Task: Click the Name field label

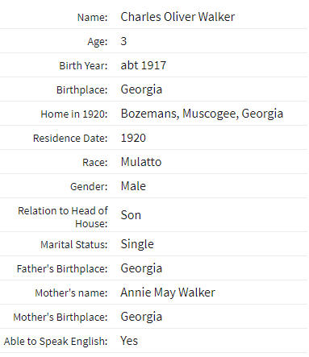Action: [92, 18]
